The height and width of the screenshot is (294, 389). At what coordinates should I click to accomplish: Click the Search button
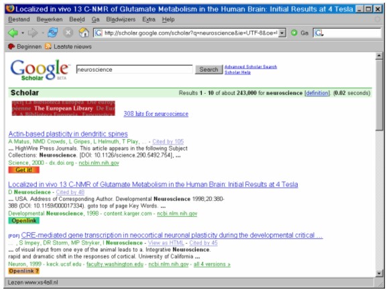pyautogui.click(x=209, y=70)
